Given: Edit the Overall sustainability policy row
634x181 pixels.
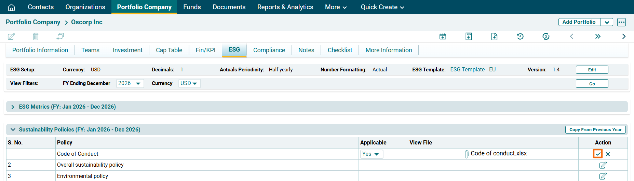Looking at the screenshot, I should point(603,165).
